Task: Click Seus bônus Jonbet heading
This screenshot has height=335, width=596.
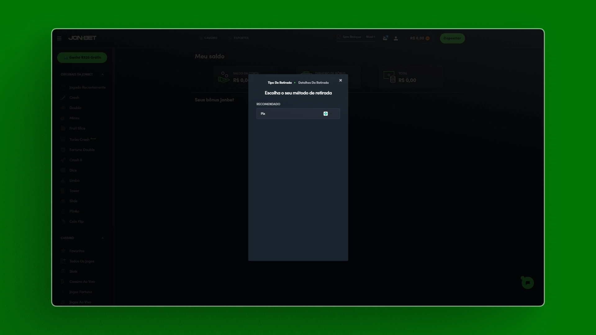Action: [214, 100]
